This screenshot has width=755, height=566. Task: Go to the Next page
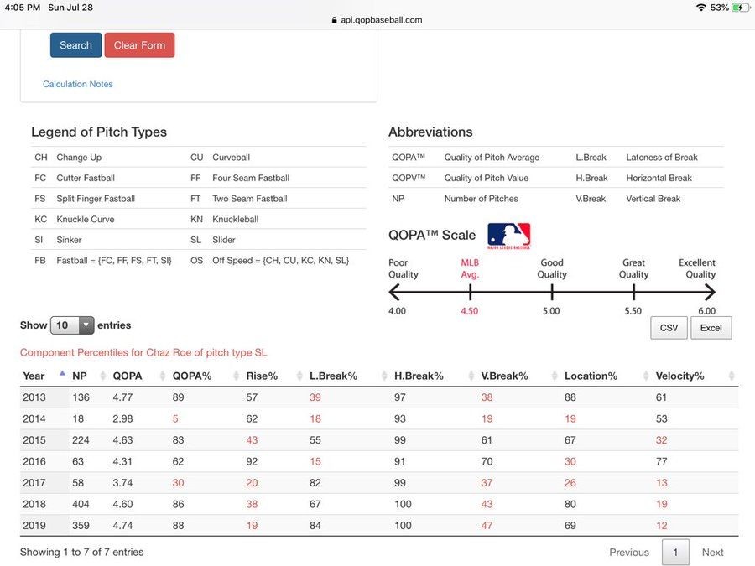[712, 552]
